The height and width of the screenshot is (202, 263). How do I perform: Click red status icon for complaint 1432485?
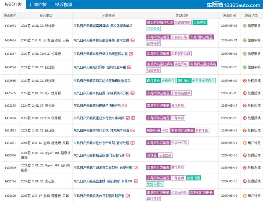click(245, 93)
